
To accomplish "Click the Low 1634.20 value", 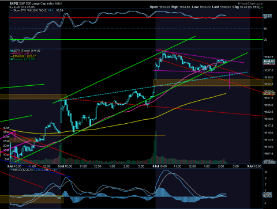I will pos(201,7).
